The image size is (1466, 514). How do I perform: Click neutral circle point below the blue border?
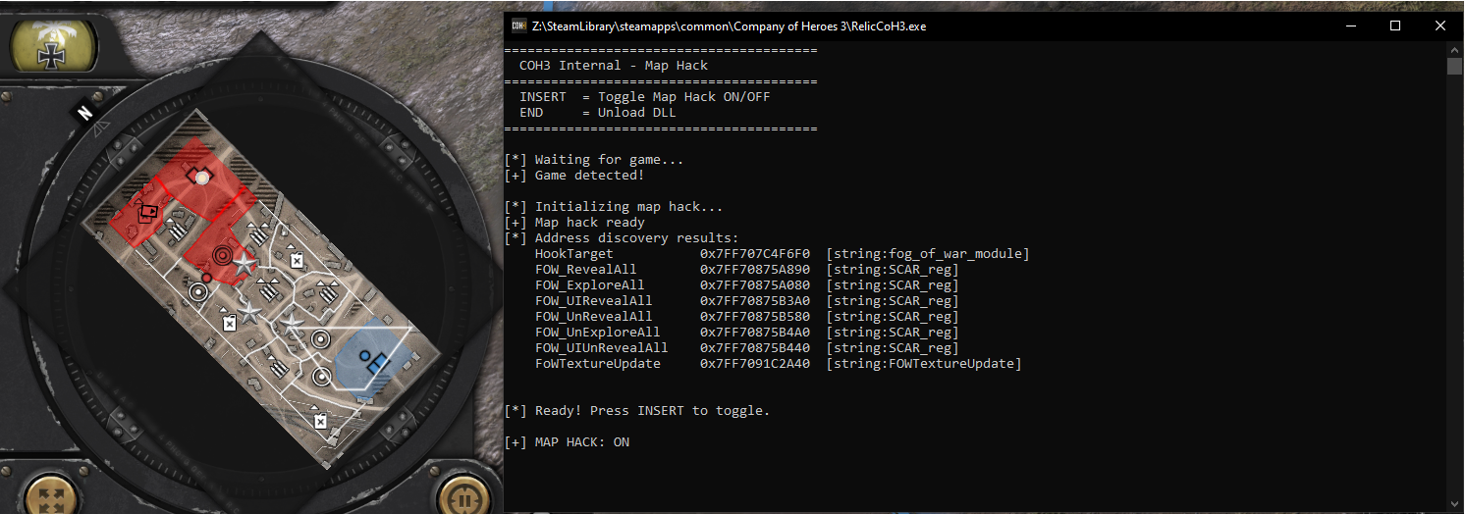click(x=321, y=375)
